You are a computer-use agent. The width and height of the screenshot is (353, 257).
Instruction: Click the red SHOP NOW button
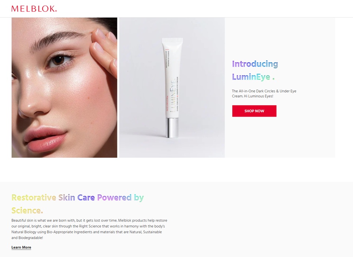point(254,111)
